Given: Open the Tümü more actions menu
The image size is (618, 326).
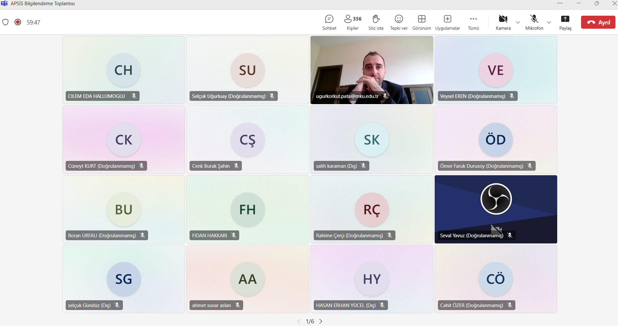Looking at the screenshot, I should pyautogui.click(x=473, y=22).
